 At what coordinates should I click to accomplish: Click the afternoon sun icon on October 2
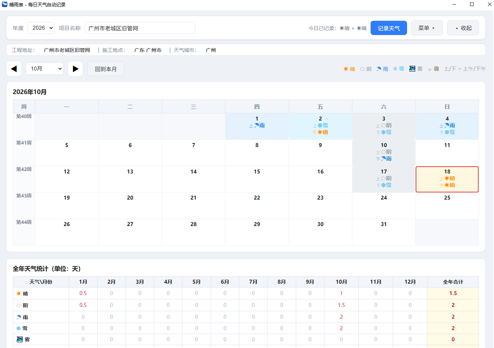click(x=320, y=132)
